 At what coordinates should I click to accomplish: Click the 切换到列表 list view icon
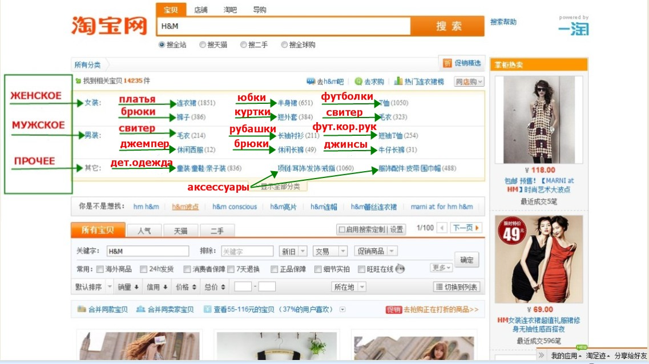pos(440,287)
